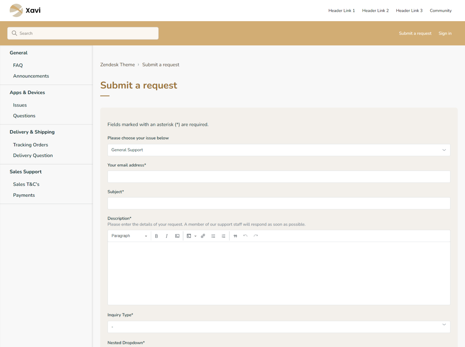Viewport: 465px width, 347px height.
Task: Insert a block quote
Action: [x=235, y=236]
